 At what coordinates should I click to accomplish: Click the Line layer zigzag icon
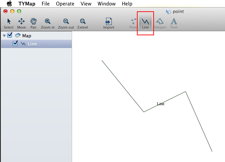(x=23, y=43)
